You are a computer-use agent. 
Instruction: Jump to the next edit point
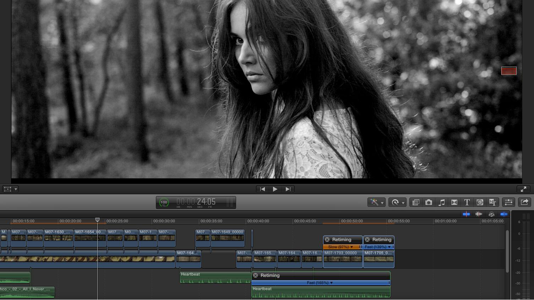click(x=288, y=189)
